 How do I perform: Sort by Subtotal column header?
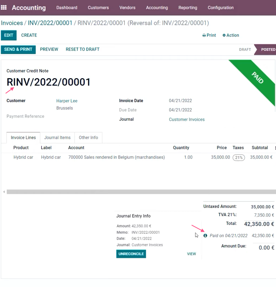(260, 148)
